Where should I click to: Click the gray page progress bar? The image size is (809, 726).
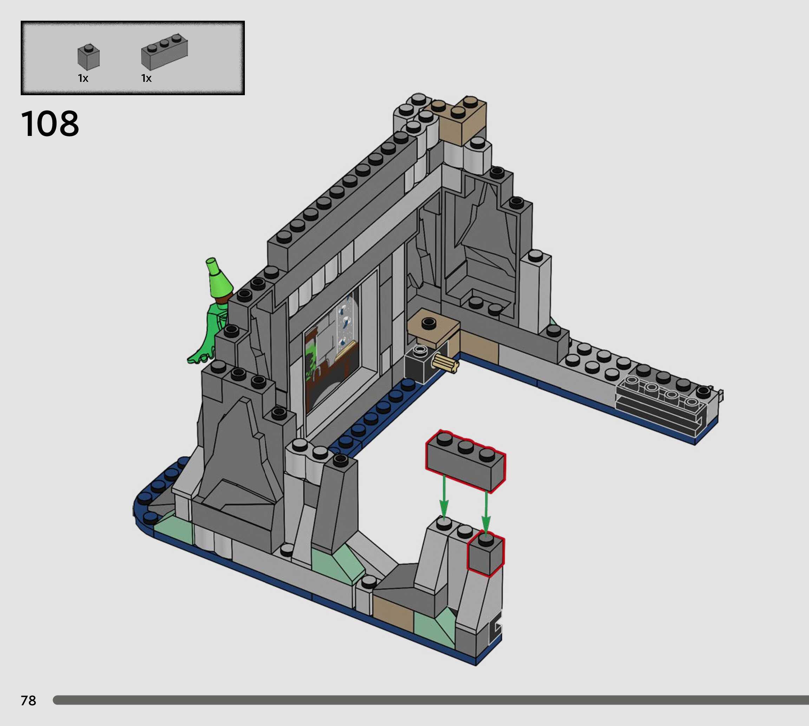point(430,700)
